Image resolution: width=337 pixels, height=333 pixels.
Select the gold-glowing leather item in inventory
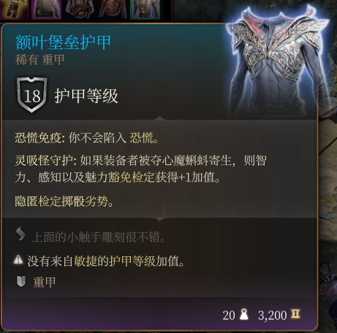[14, 9]
